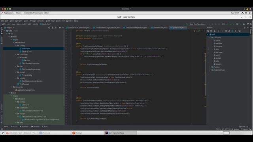The width and height of the screenshot is (253, 142).
Task: Click Add Configuration button
Action: (x=198, y=24)
